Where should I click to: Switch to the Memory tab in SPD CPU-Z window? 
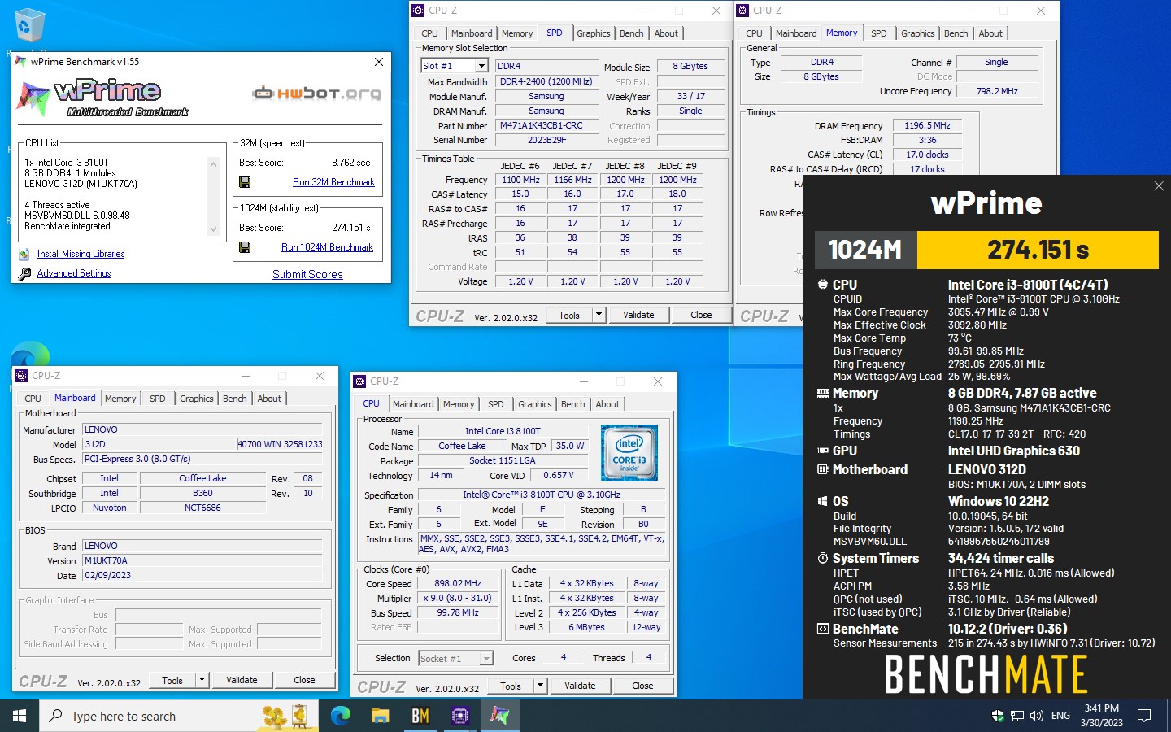(517, 33)
